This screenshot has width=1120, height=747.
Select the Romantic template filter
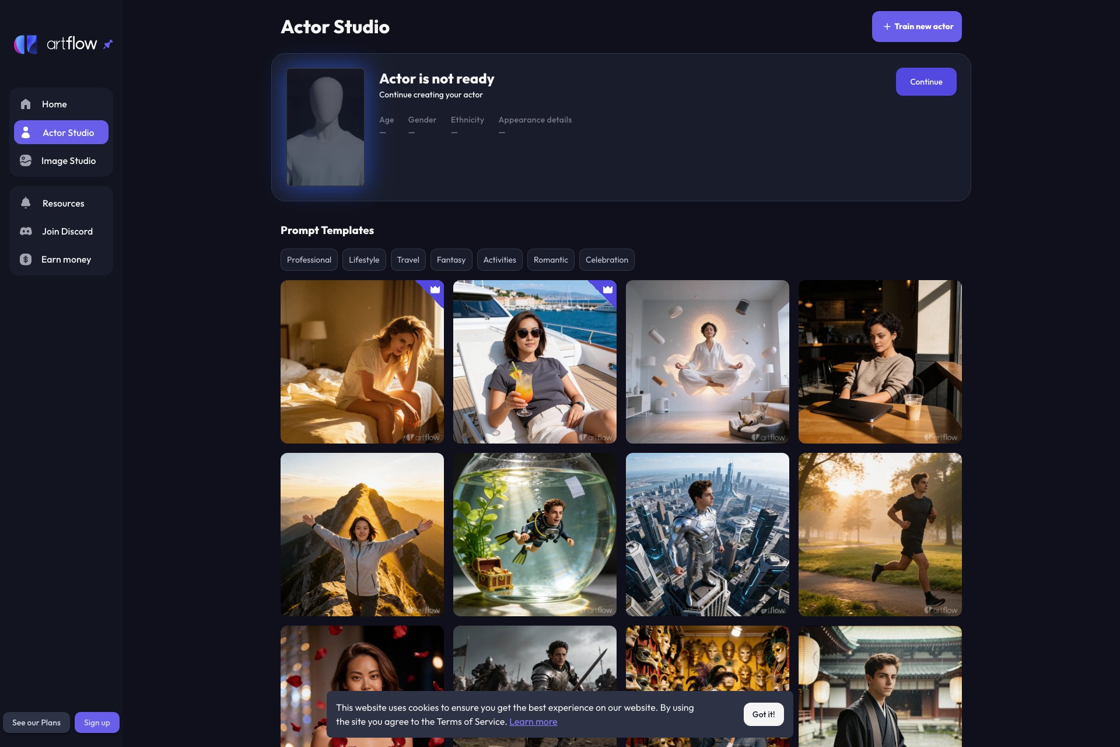tap(550, 259)
